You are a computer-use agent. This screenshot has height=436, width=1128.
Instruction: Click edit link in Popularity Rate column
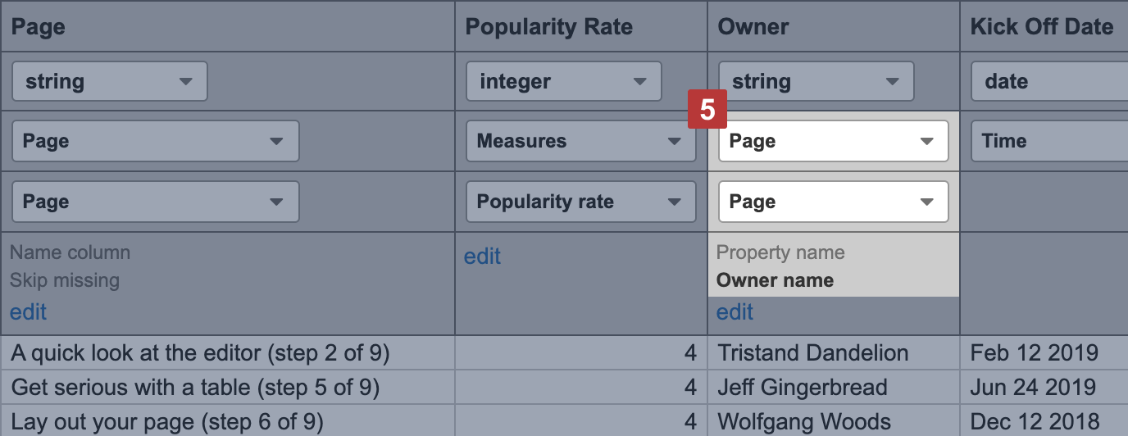482,257
